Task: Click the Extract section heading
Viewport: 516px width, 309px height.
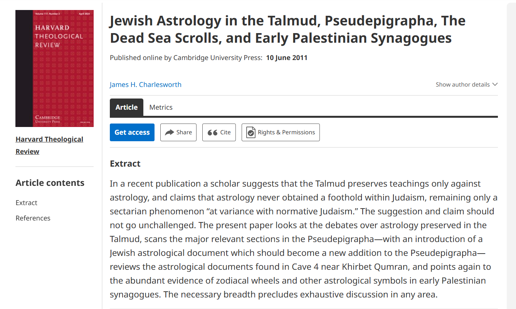Action: 125,164
